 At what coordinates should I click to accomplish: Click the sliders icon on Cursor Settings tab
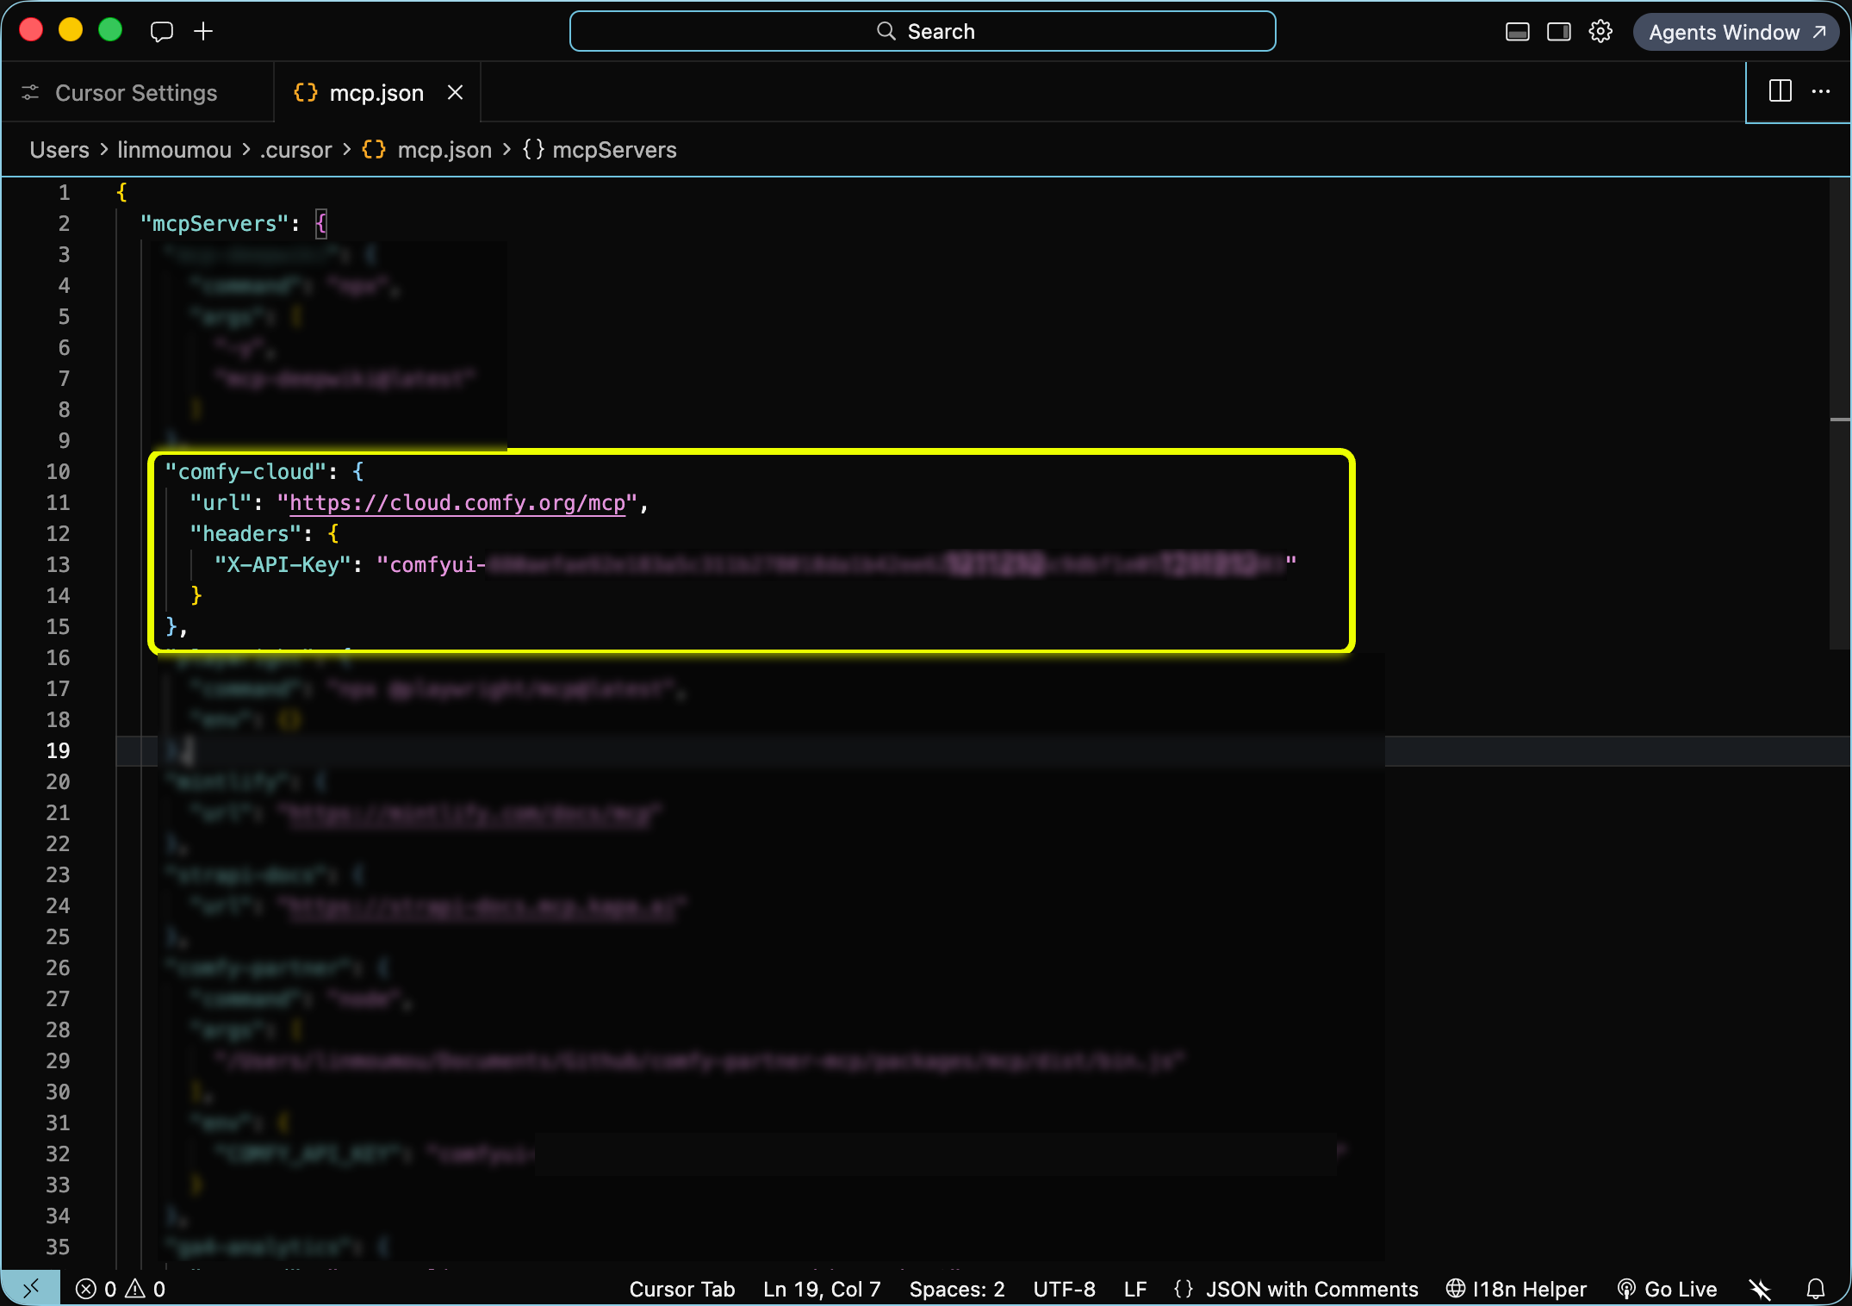pos(31,92)
